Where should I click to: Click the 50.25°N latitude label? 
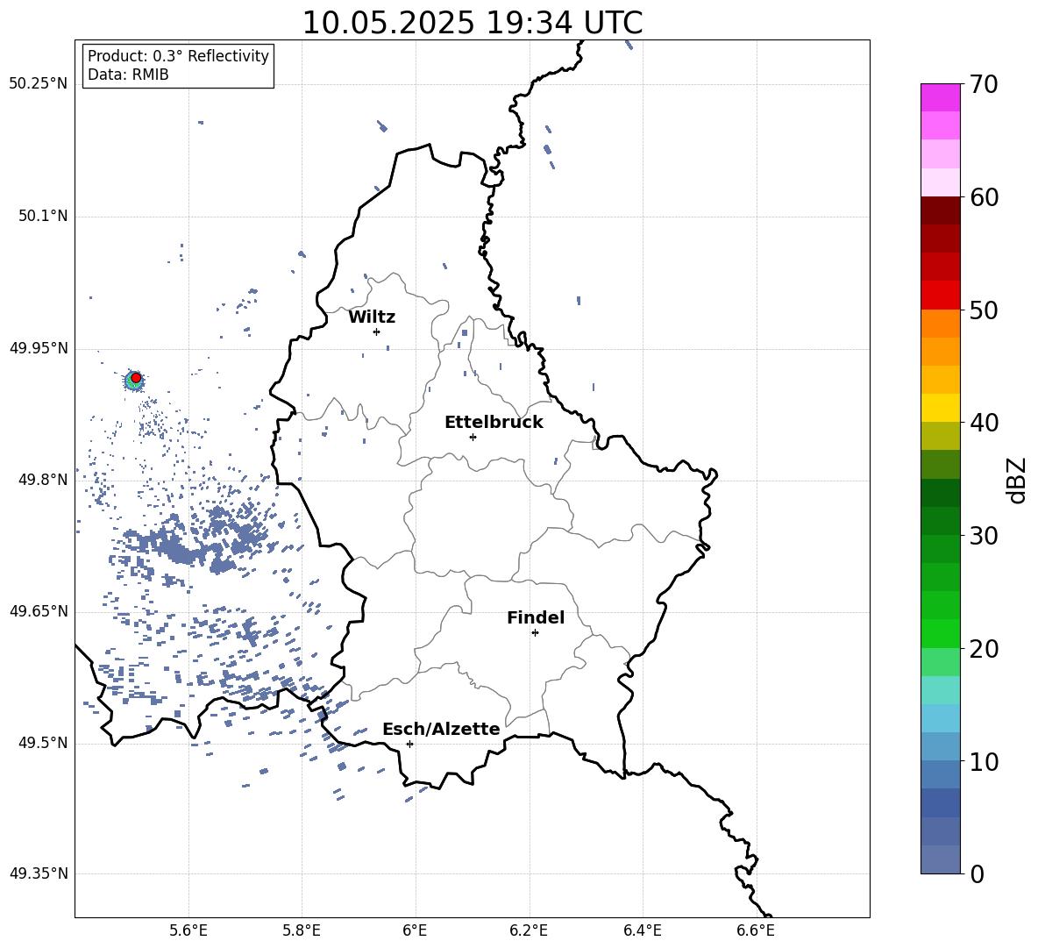coord(39,85)
